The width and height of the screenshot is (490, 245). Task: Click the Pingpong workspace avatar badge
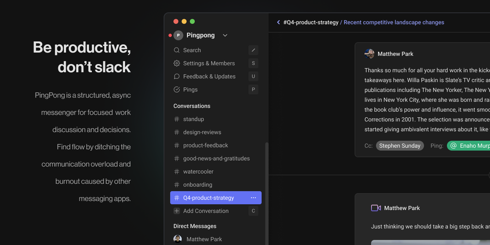[x=178, y=35]
